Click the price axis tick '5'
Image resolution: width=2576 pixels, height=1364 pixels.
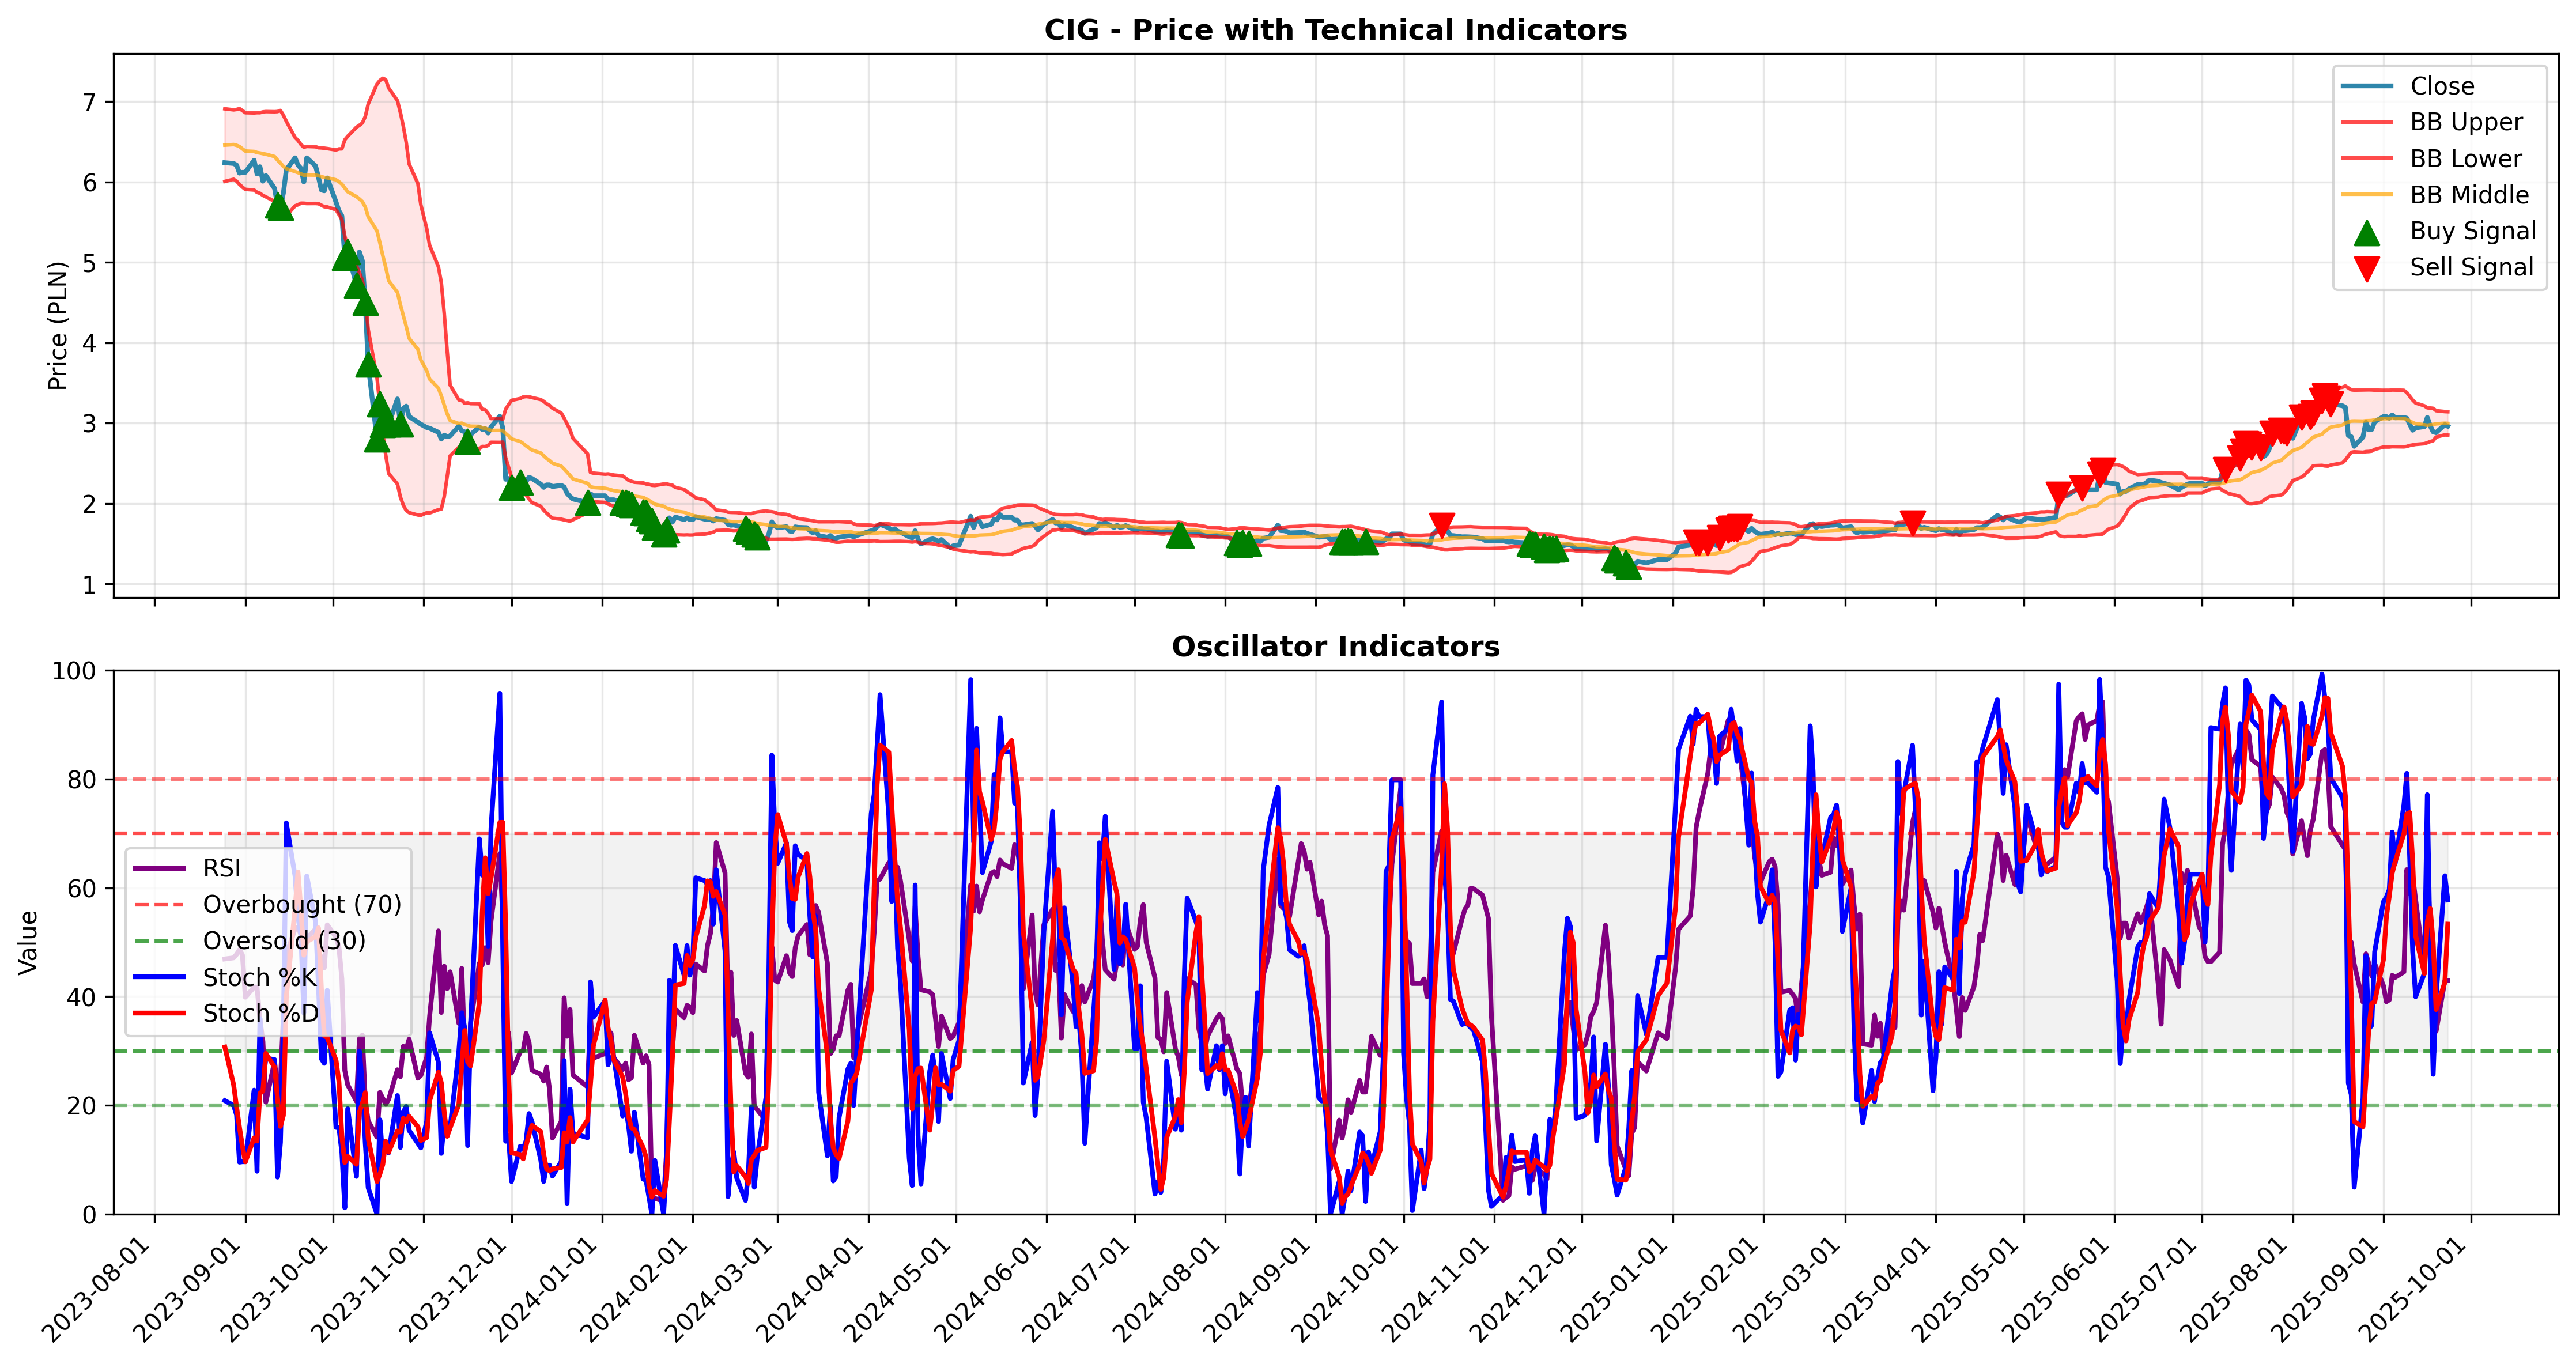click(x=90, y=263)
